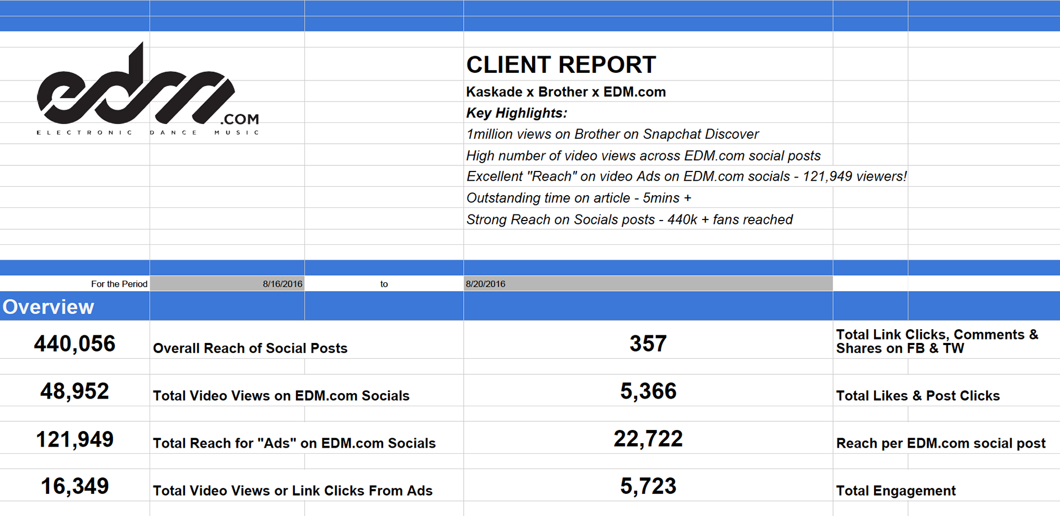Select the 5,366 value cell
Image resolution: width=1060 pixels, height=516 pixels.
coord(648,391)
